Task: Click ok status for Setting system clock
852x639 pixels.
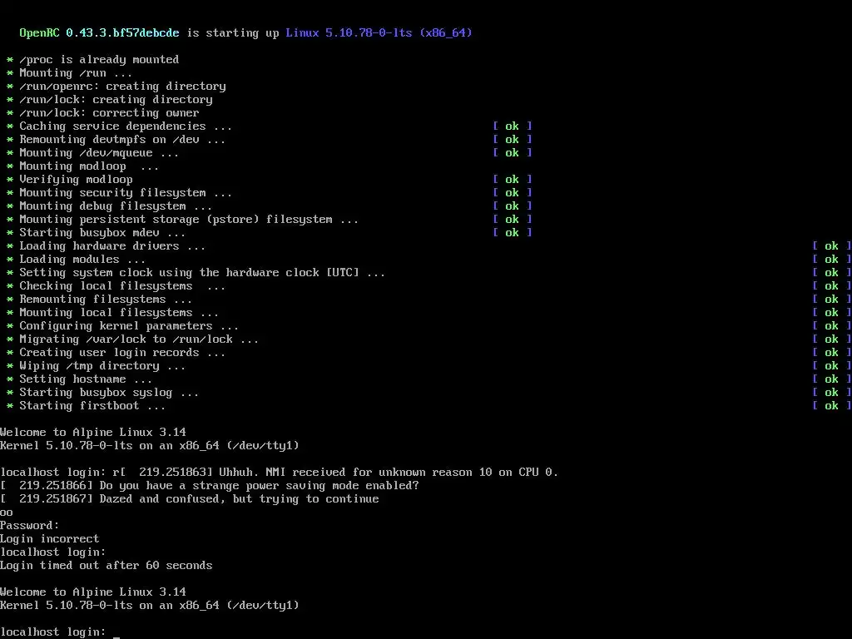Action: pos(831,272)
